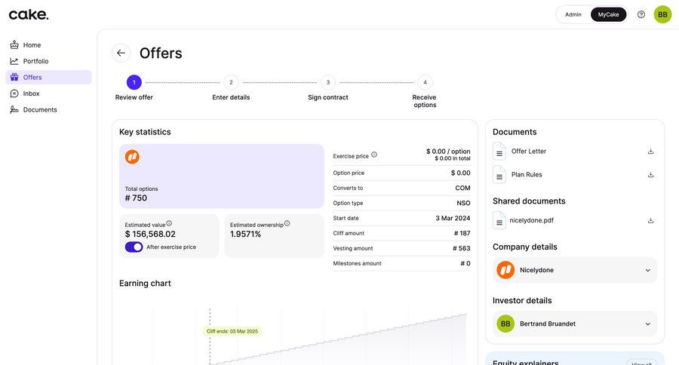The width and height of the screenshot is (679, 365).
Task: Click the BB user avatar in header
Action: click(662, 14)
